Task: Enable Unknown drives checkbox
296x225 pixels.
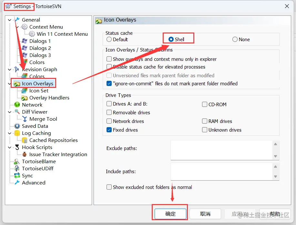Action: [204, 130]
